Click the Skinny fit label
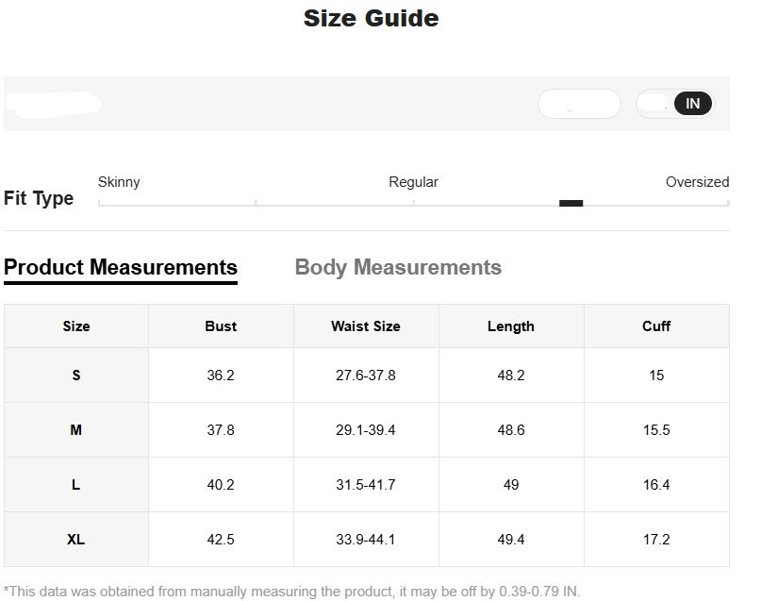Screen dimensions: 778x601 point(119,182)
